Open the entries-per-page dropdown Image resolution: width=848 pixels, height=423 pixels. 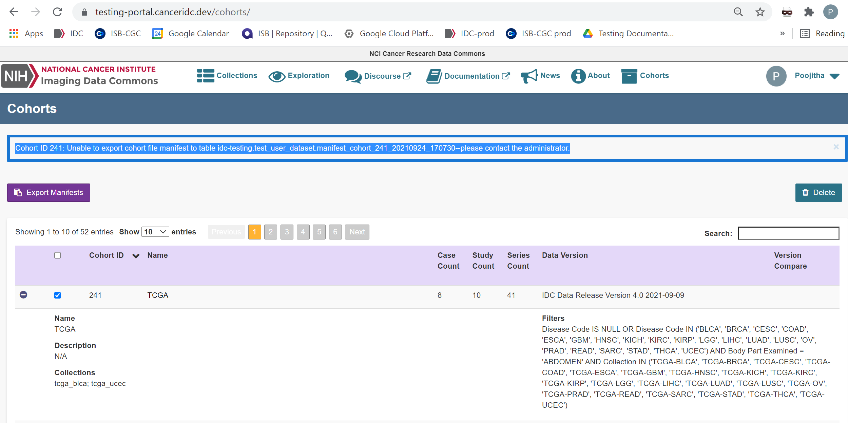(155, 232)
